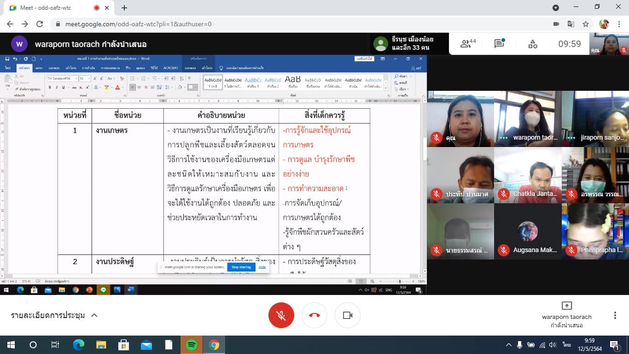Screen dimensions: 629x354
Task: Reload the Meet page in Chrome
Action: click(x=40, y=24)
